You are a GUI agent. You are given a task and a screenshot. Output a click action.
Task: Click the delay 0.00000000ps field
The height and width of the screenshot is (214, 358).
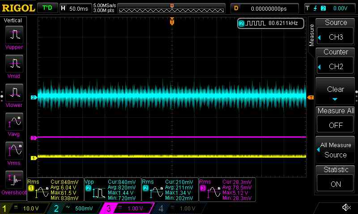265,8
